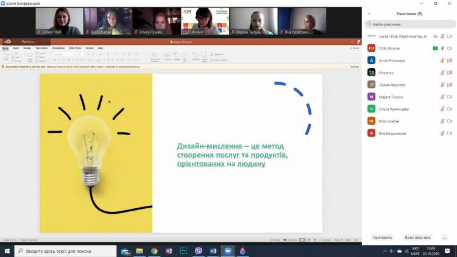Click the Пригласить button
The image size is (457, 257).
(x=383, y=238)
